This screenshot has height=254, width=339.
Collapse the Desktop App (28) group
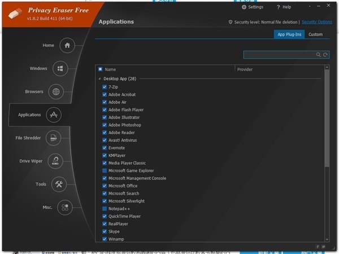click(x=100, y=79)
